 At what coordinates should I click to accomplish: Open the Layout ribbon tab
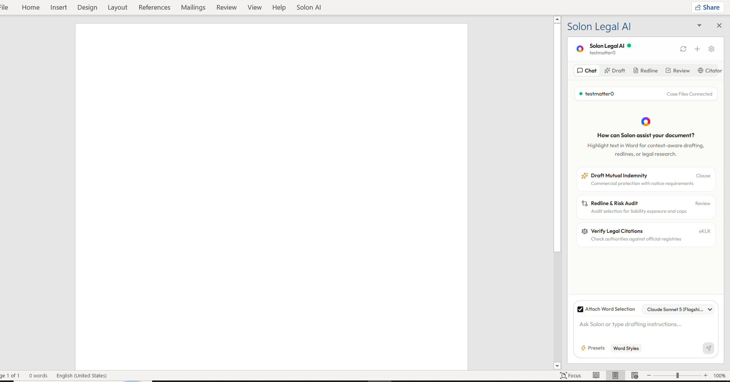[x=117, y=7]
